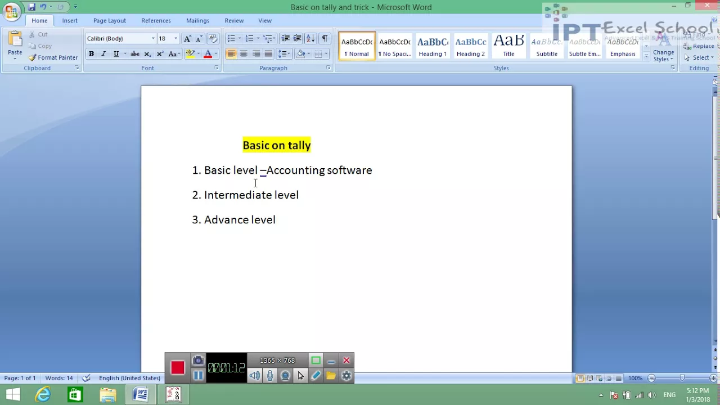Select Center alignment

[x=244, y=54]
